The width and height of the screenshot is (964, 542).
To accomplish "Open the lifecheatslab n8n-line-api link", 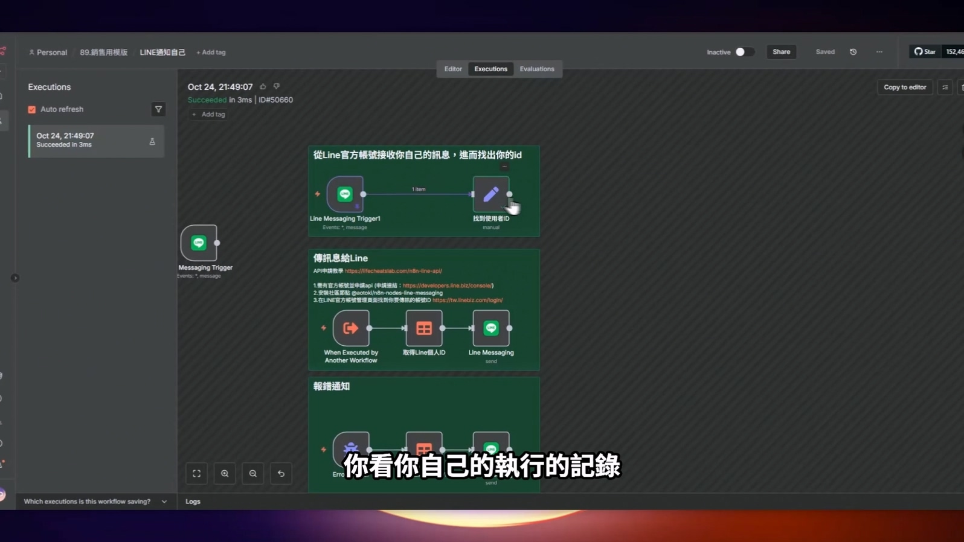I will point(393,271).
